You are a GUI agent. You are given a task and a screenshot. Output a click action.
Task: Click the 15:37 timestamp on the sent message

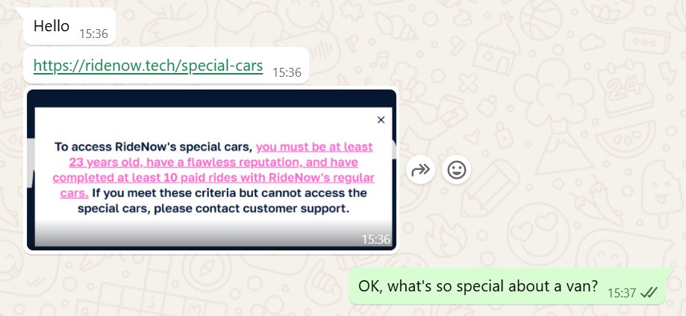pyautogui.click(x=622, y=293)
